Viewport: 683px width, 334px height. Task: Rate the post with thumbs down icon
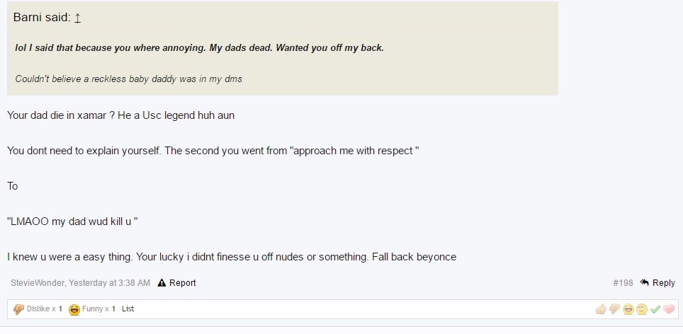click(614, 309)
